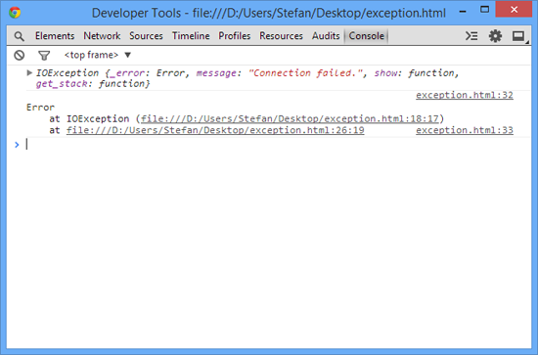Expand the IOException object details

(29, 72)
